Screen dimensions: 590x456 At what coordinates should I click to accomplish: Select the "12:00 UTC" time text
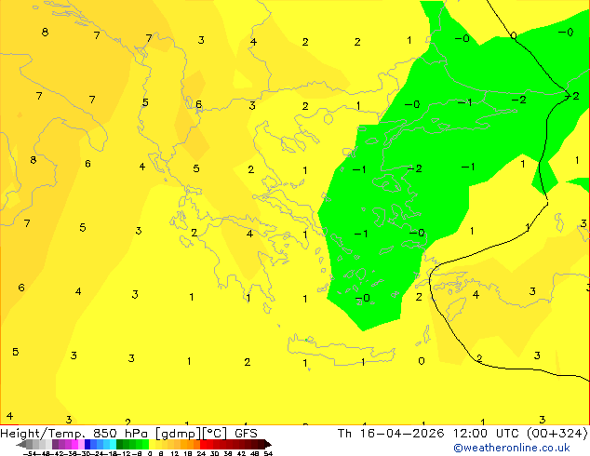click(488, 434)
